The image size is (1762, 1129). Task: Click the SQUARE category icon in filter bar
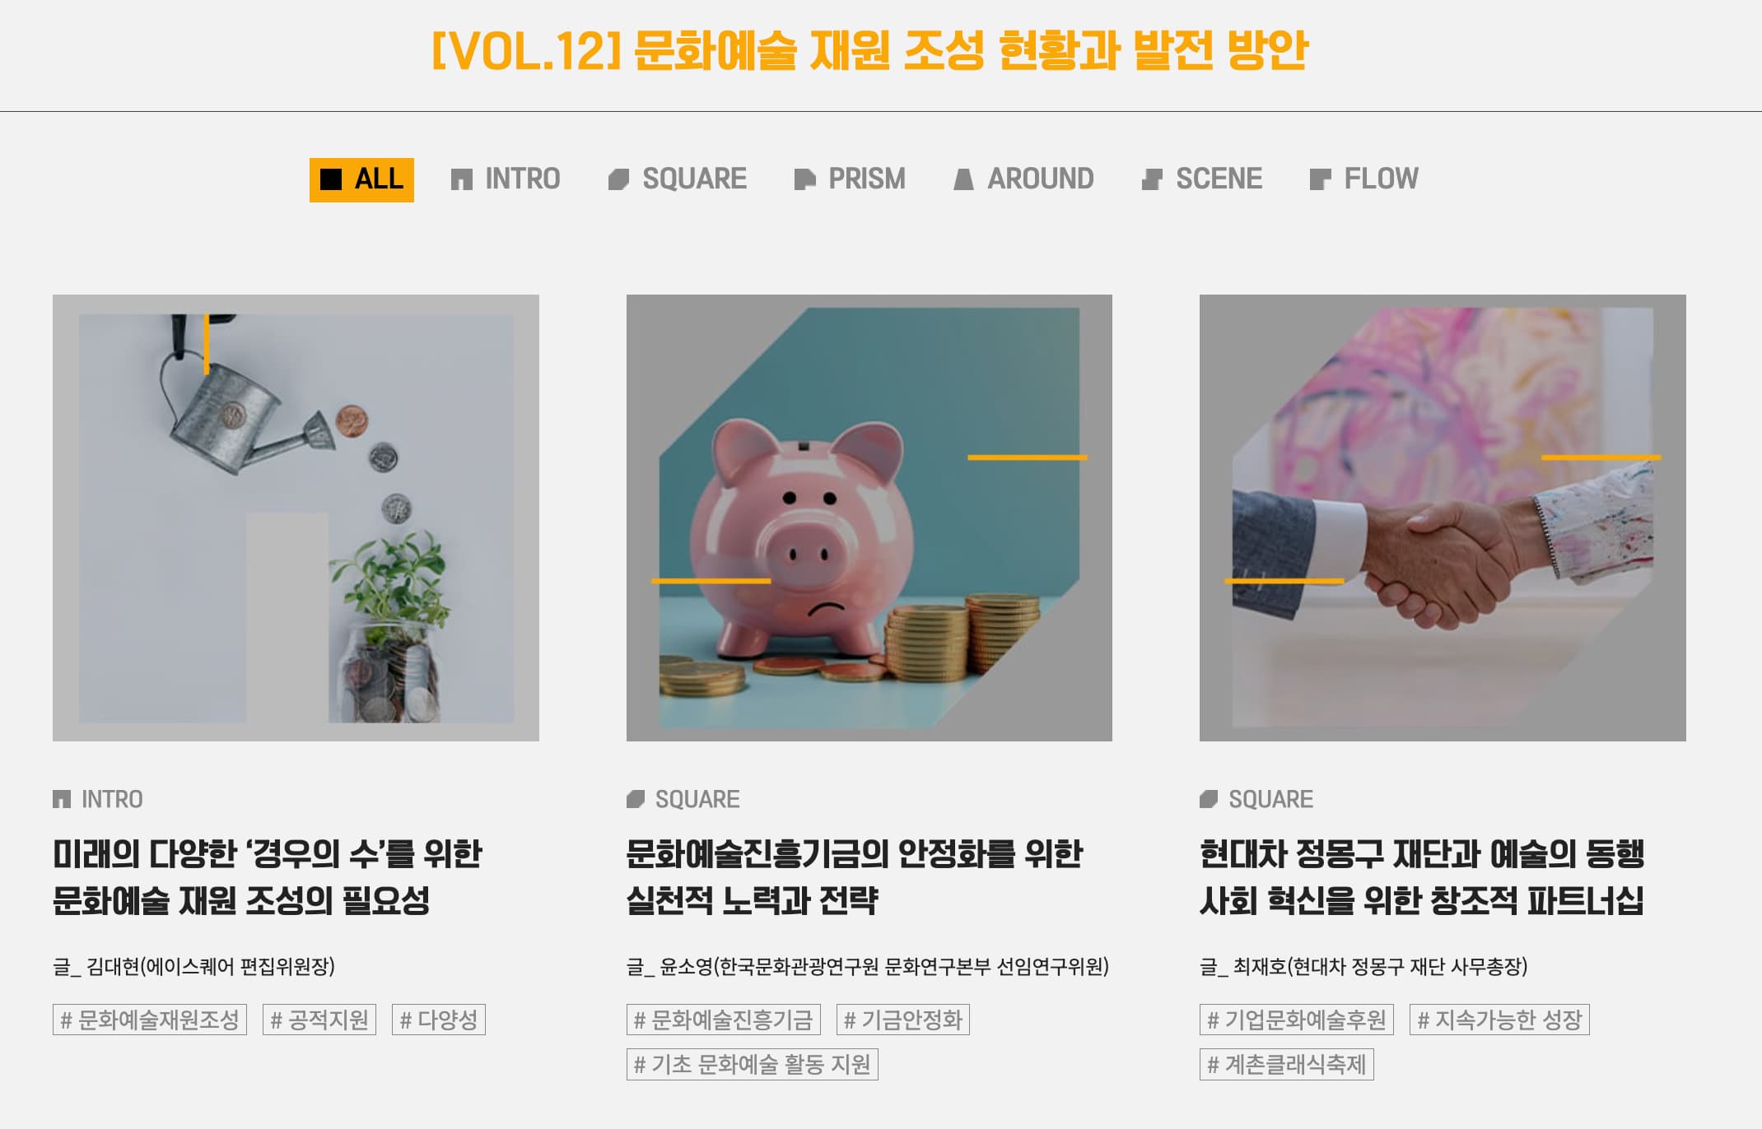pyautogui.click(x=618, y=179)
